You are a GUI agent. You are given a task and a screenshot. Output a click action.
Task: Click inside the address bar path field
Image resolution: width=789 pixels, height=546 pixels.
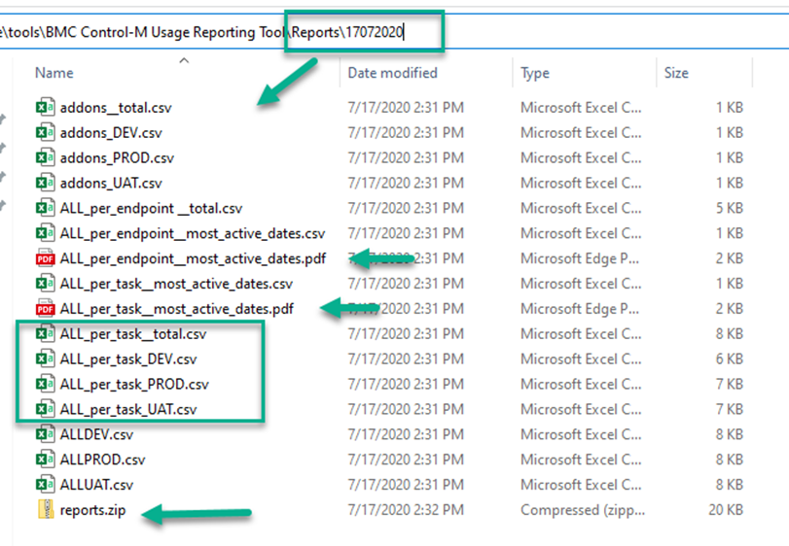click(x=395, y=32)
